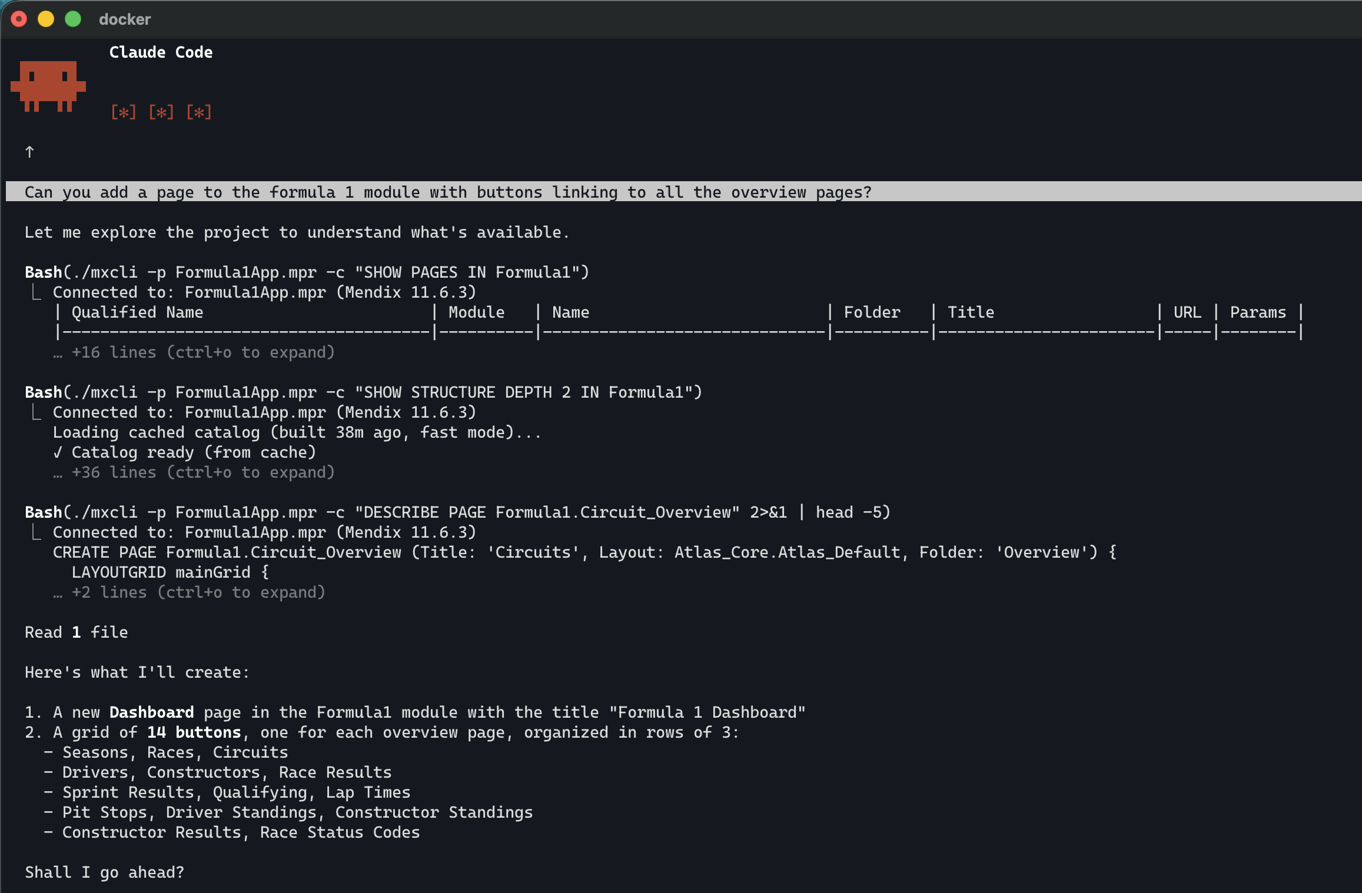Screen dimensions: 1362x893
Task: Click the up arrow icon above the prompt
Action: 29,152
